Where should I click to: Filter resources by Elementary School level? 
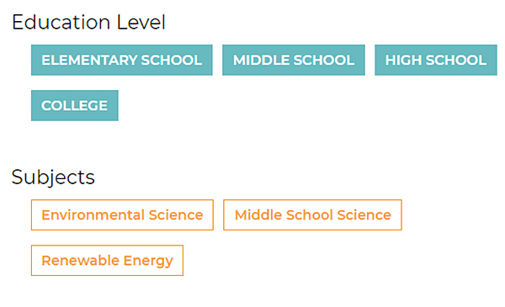point(122,60)
